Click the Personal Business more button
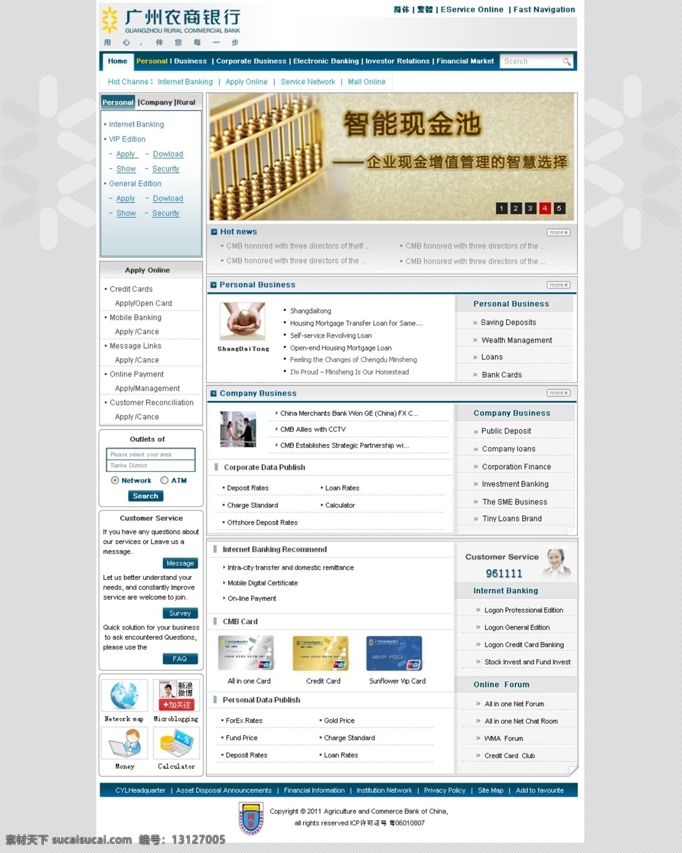The image size is (682, 853). click(558, 285)
